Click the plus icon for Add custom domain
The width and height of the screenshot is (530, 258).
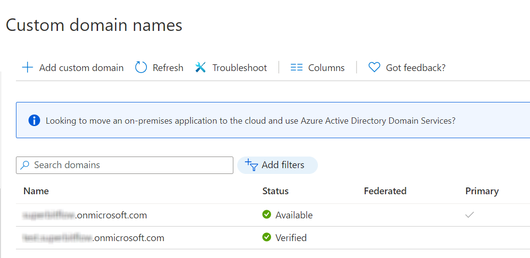[x=28, y=68]
